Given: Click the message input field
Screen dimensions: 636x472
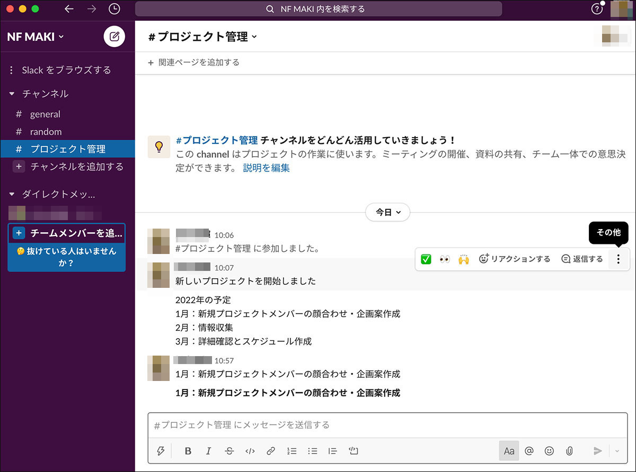Looking at the screenshot, I should click(x=387, y=425).
